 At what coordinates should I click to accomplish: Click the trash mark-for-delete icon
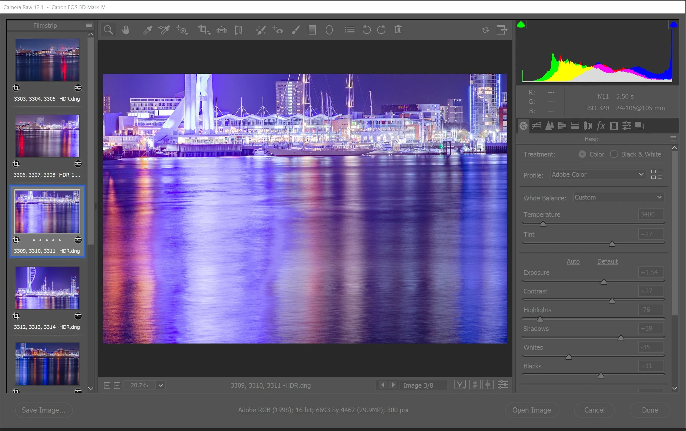pyautogui.click(x=398, y=30)
